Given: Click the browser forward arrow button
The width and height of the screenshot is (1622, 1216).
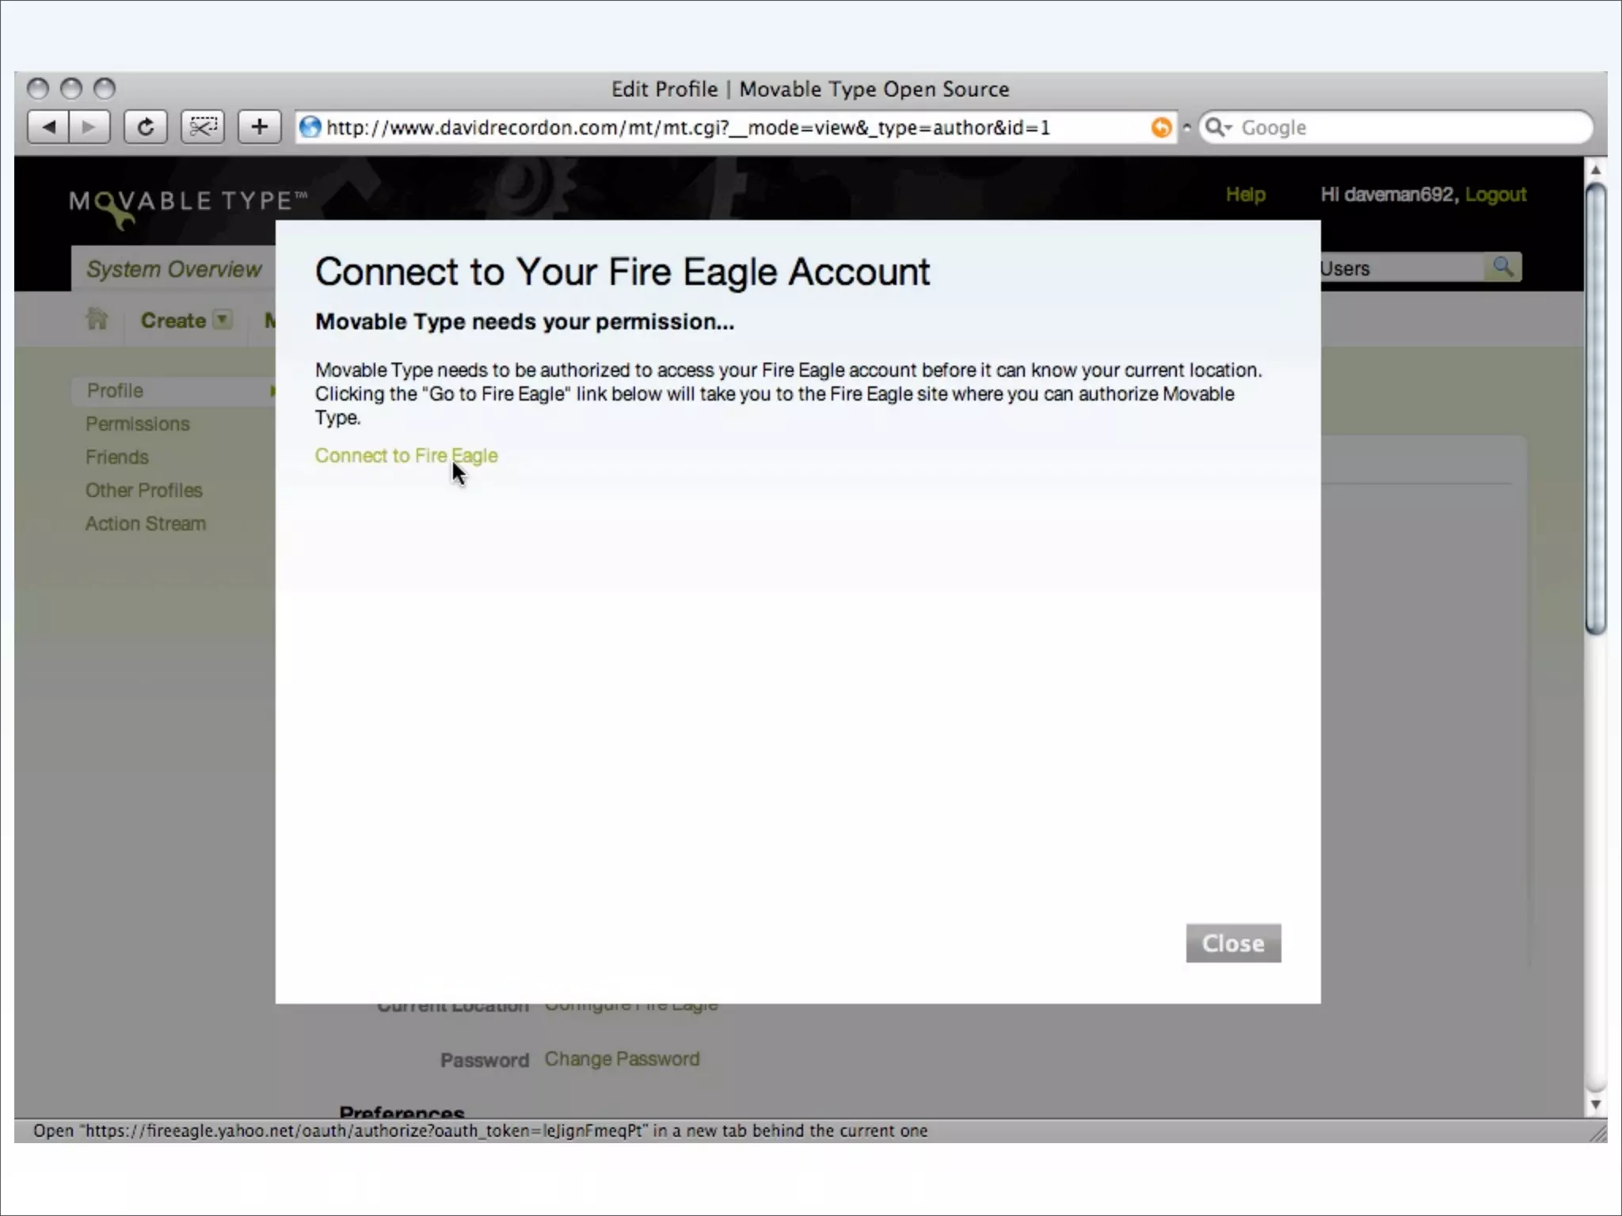Looking at the screenshot, I should [89, 127].
